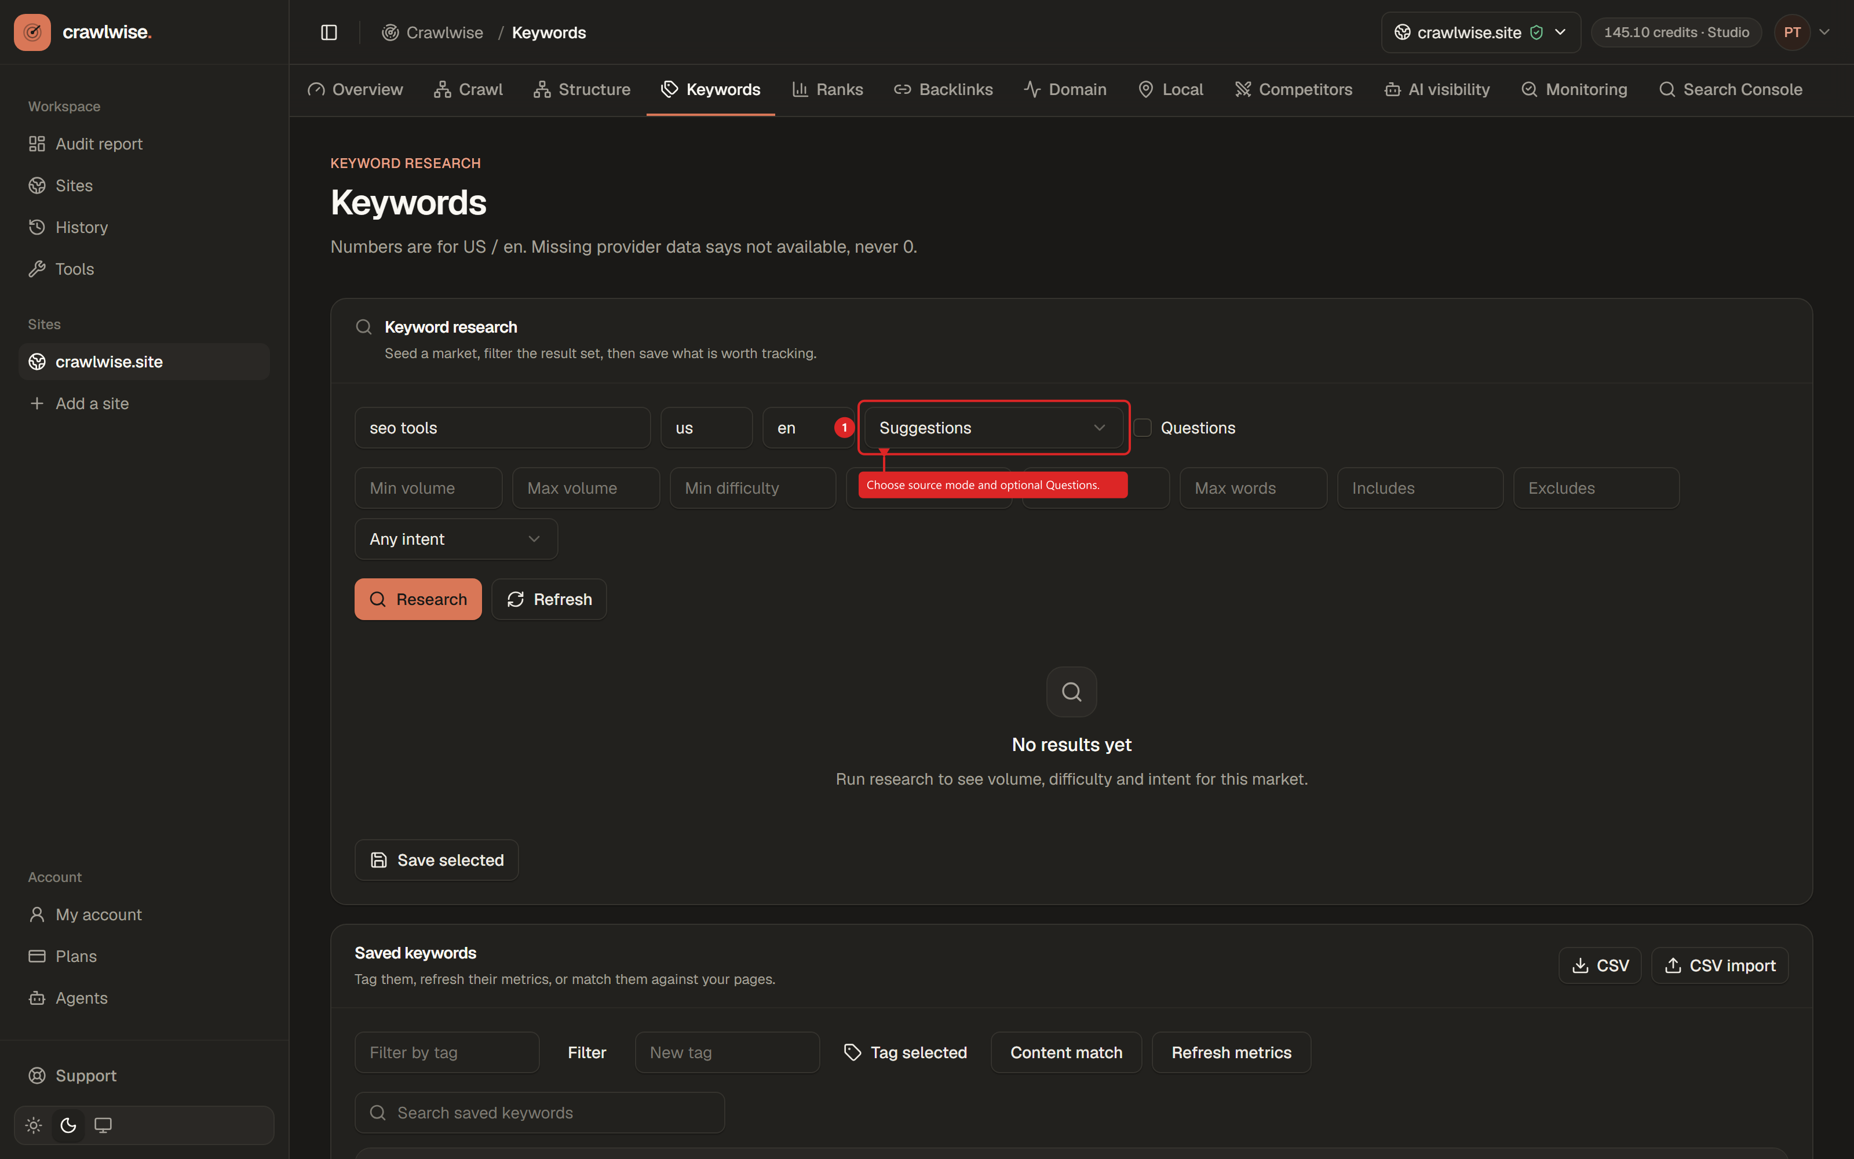
Task: Click the Save selected button
Action: (437, 860)
